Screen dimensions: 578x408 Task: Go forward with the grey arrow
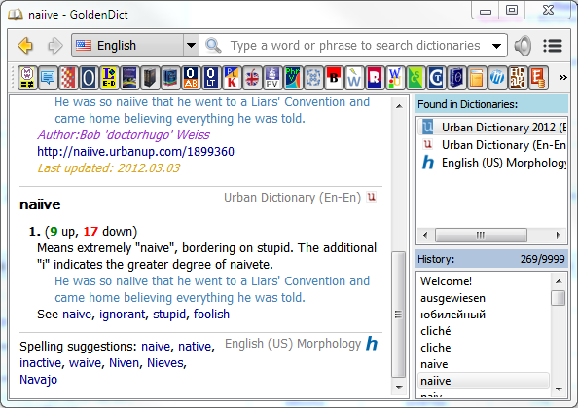(x=55, y=46)
